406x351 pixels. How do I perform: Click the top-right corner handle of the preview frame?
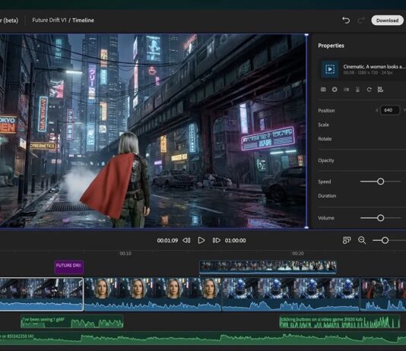click(306, 35)
